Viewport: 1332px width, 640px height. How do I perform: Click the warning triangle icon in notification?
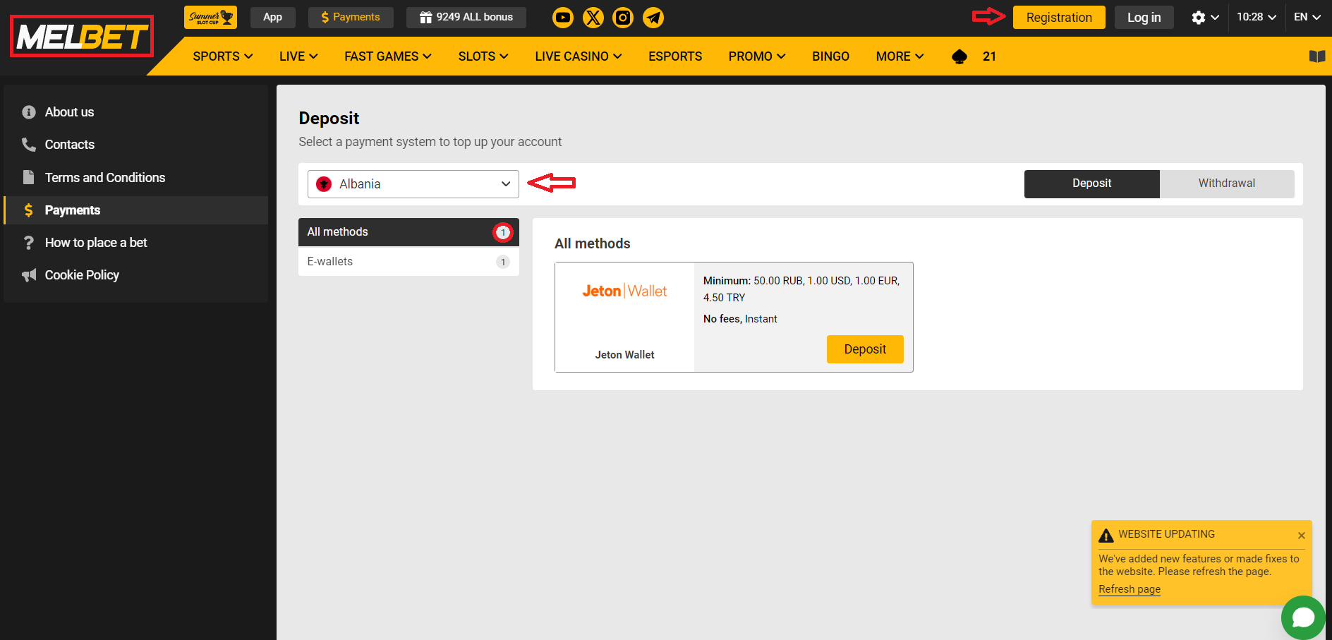(1106, 536)
